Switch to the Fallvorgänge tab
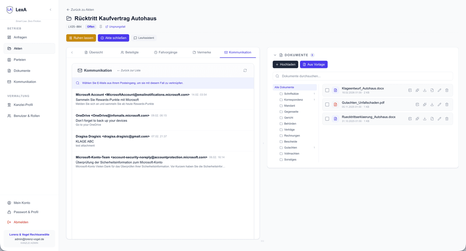The width and height of the screenshot is (466, 251). (166, 52)
